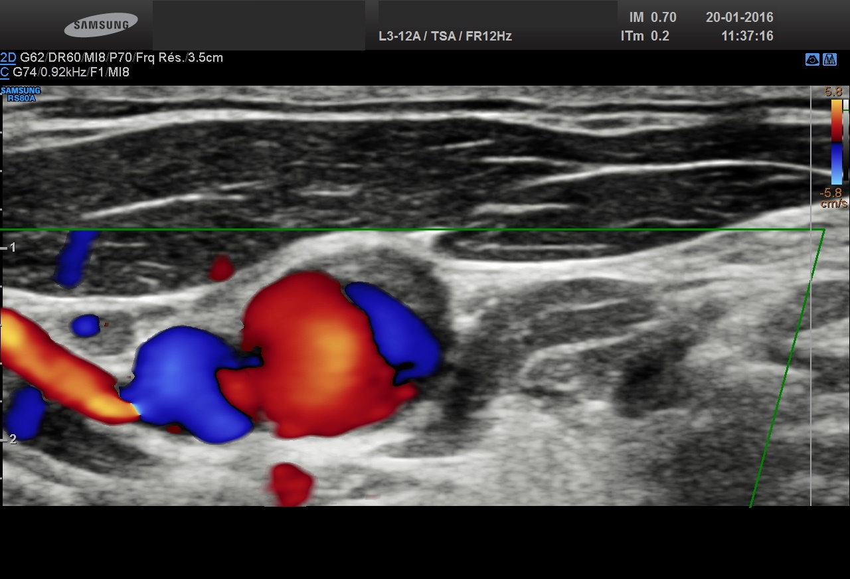Click the 5.8 upper velocity limit value

coord(833,92)
